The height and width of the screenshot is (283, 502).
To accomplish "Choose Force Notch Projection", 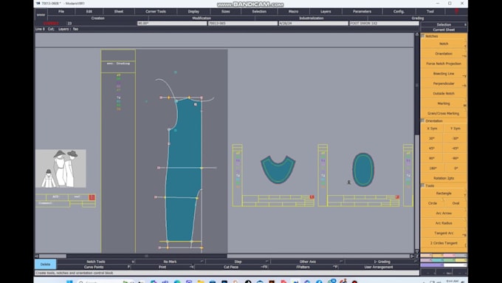I will coord(444,64).
